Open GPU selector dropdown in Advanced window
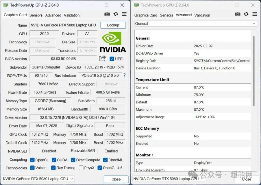The width and height of the screenshot is (261, 185). click(x=169, y=179)
